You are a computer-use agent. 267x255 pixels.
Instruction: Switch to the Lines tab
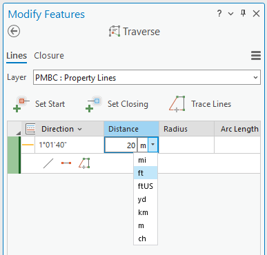(x=17, y=56)
